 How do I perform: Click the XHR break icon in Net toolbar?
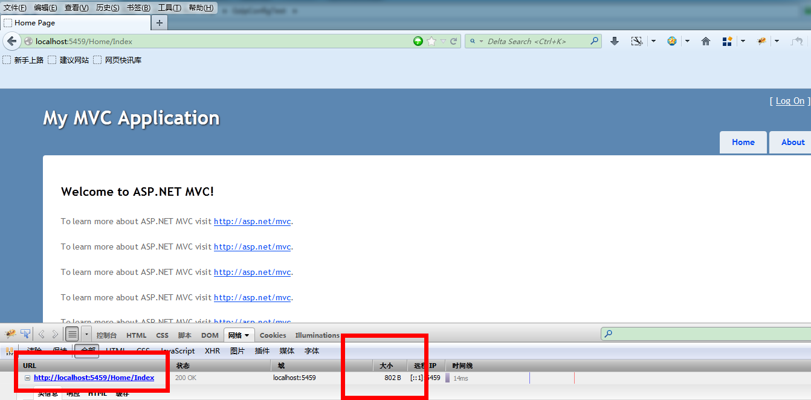click(x=10, y=351)
